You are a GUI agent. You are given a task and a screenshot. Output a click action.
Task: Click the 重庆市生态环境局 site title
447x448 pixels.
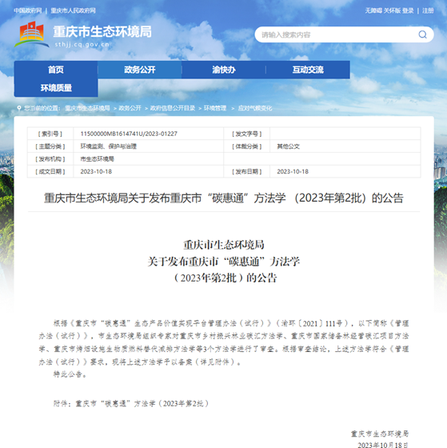[102, 31]
